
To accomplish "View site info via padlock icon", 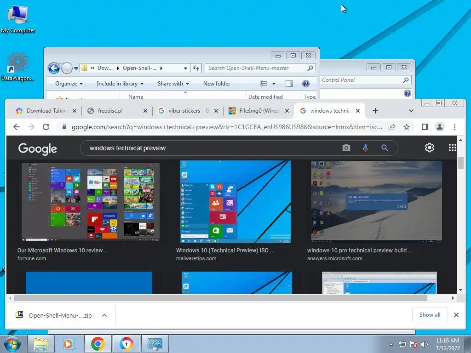I will [64, 127].
